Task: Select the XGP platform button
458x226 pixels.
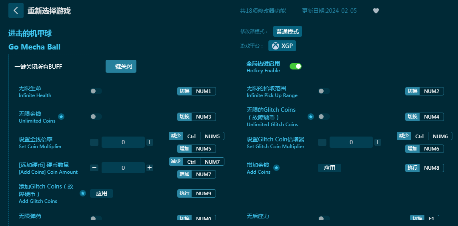Action: [x=282, y=46]
